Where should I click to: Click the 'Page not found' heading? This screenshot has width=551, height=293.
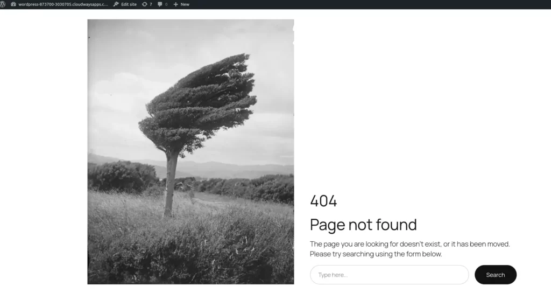point(363,225)
